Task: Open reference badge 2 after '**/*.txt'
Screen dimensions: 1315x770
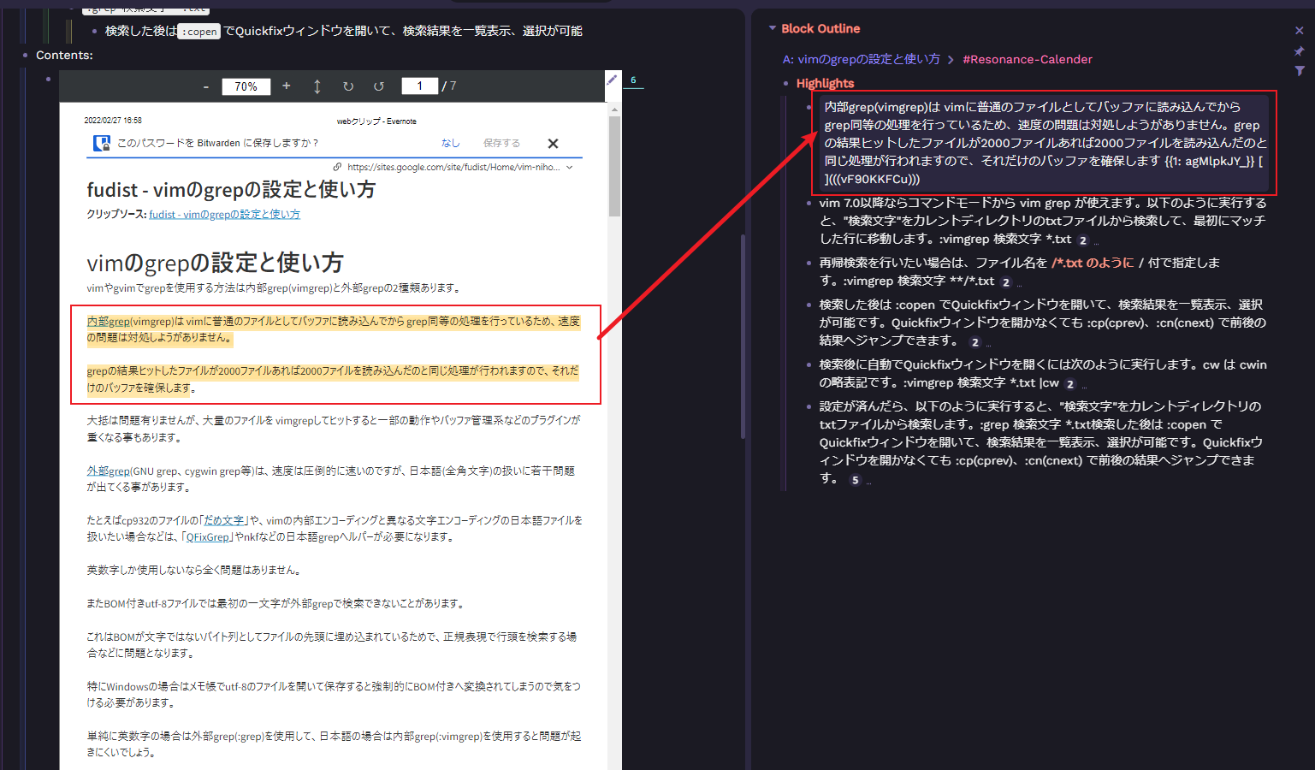Action: pos(1006,282)
